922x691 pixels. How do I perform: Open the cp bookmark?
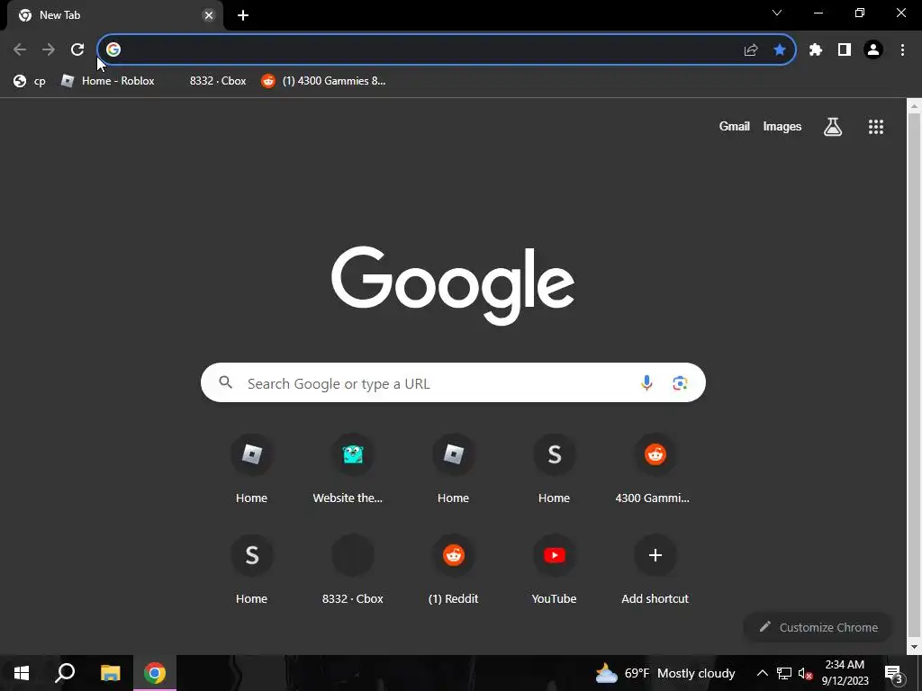coord(30,81)
